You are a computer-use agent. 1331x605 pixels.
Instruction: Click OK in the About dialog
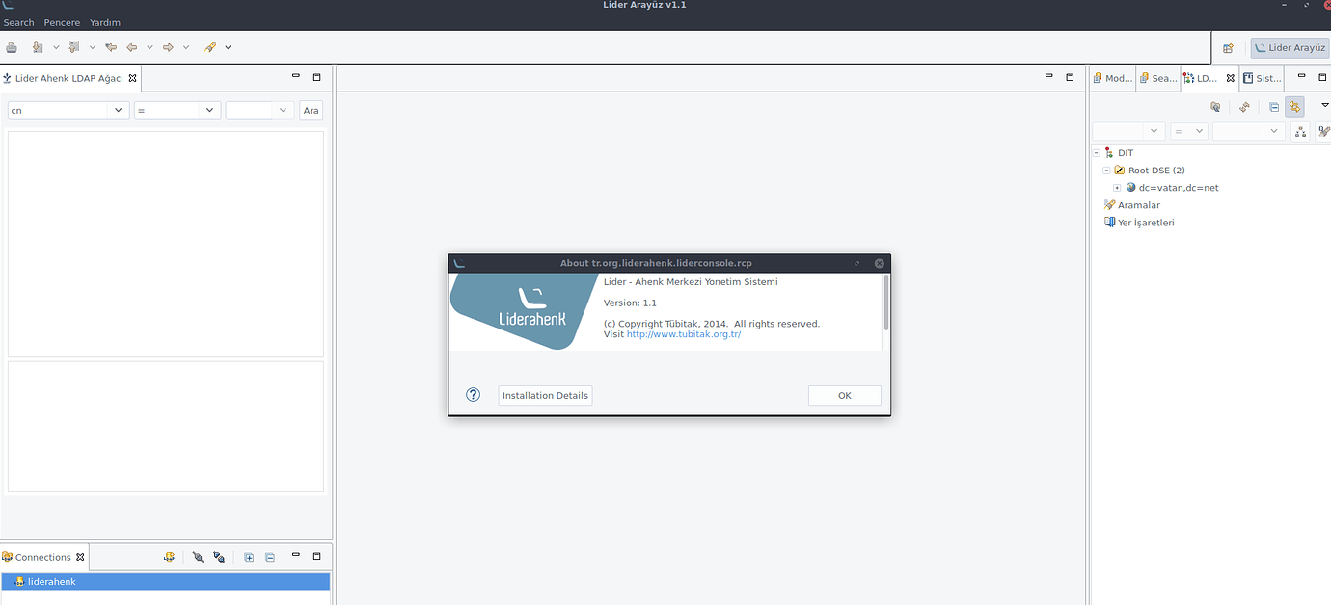tap(845, 395)
